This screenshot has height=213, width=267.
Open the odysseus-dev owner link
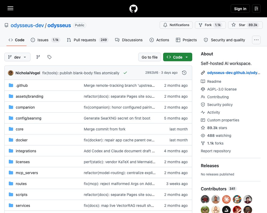(x=27, y=25)
